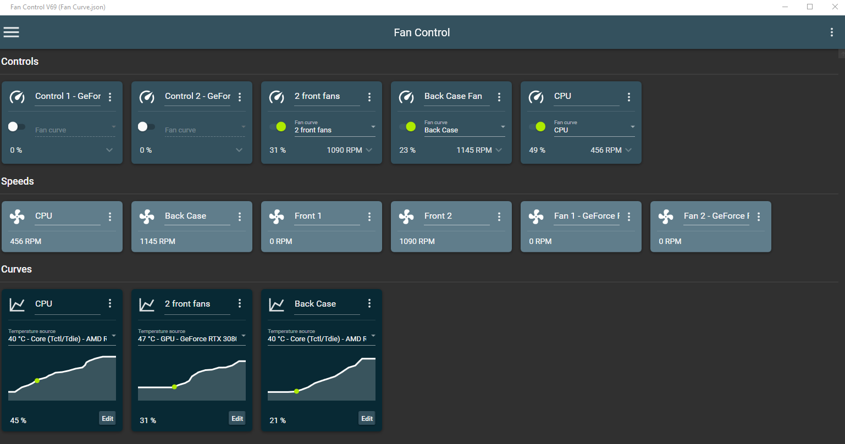
Task: Click the Control 1 - GeForce name field
Action: pyautogui.click(x=68, y=97)
